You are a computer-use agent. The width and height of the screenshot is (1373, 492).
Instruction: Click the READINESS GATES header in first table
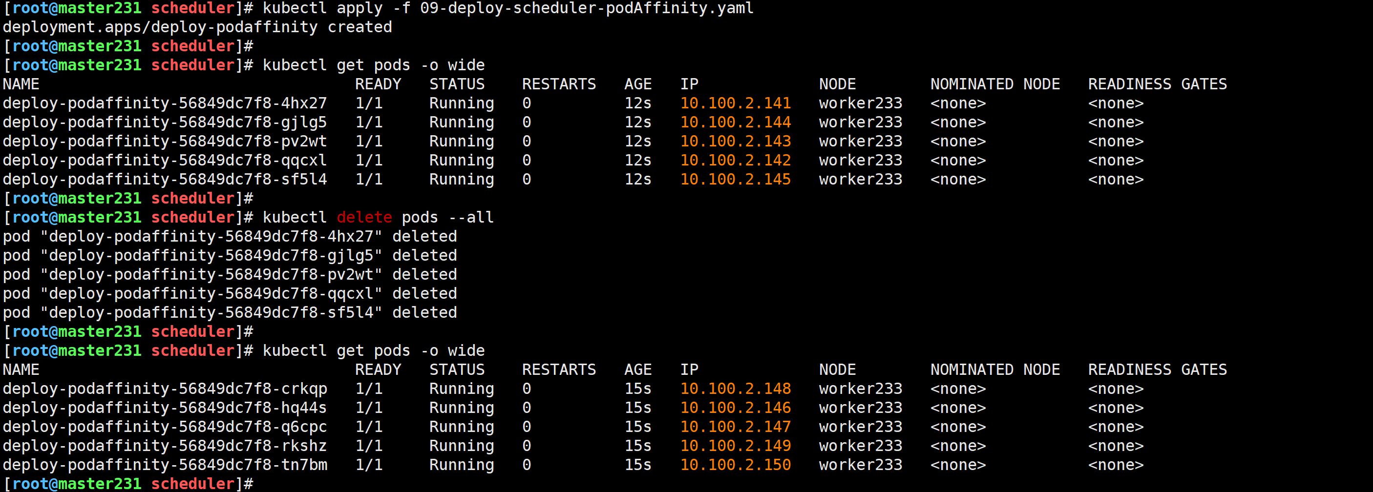(1157, 84)
